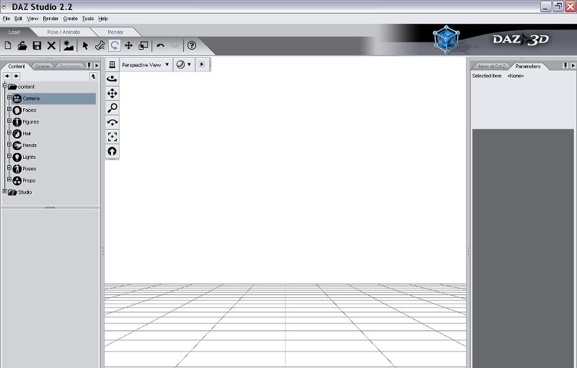
Task: Click the New Scene file icon
Action: (8, 45)
